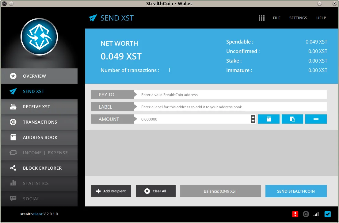Click the blue sync checkmark icon
Viewport: 339px width, 223px height.
tap(328, 214)
